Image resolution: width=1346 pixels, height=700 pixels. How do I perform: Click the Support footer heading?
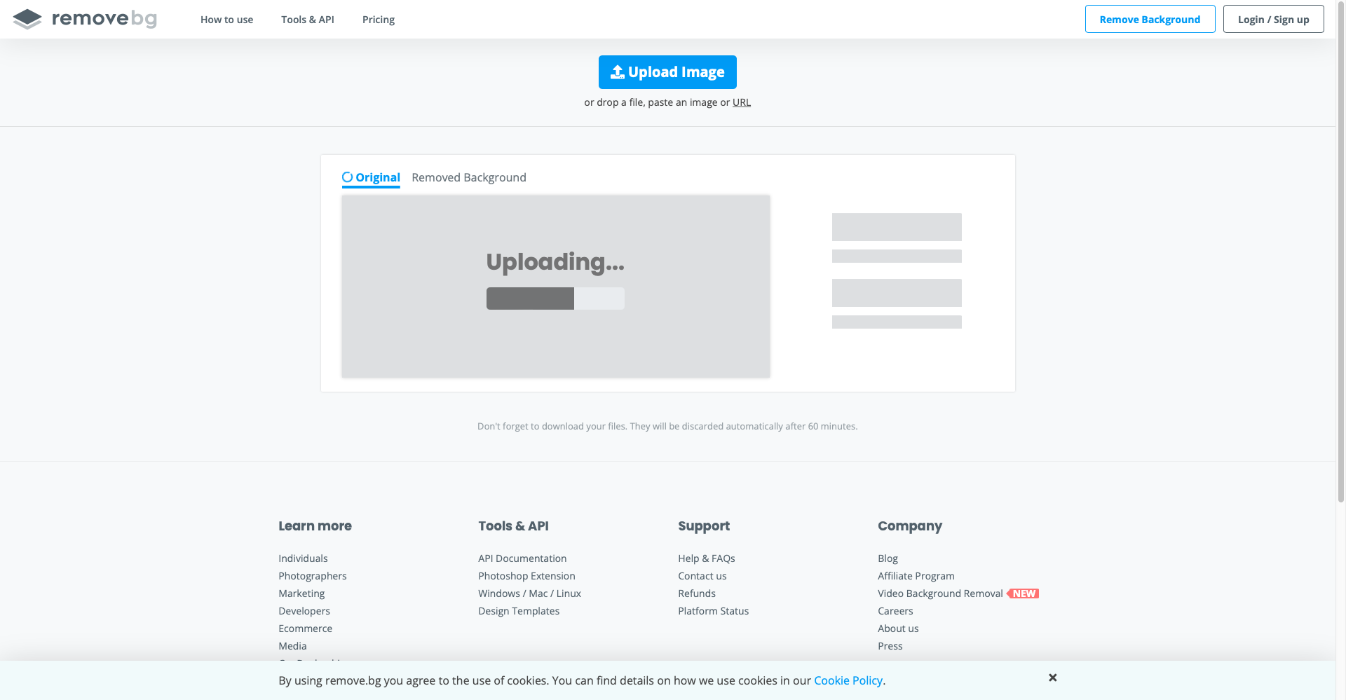704,526
